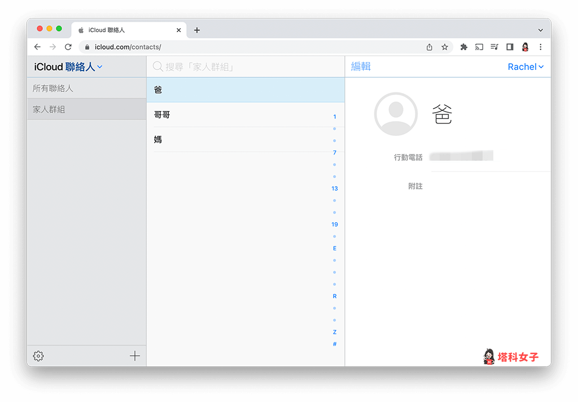This screenshot has width=578, height=402.
Task: Jump to index number 1
Action: [335, 117]
